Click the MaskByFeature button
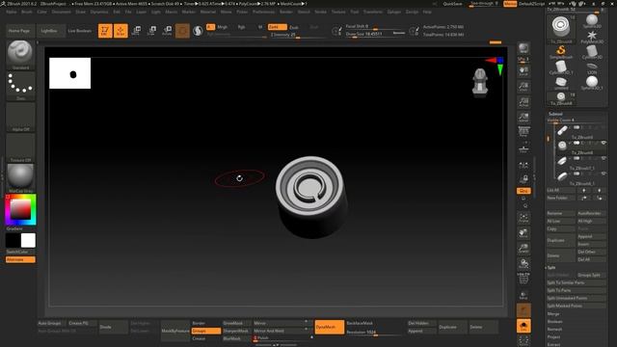This screenshot has height=347, width=617. point(175,331)
